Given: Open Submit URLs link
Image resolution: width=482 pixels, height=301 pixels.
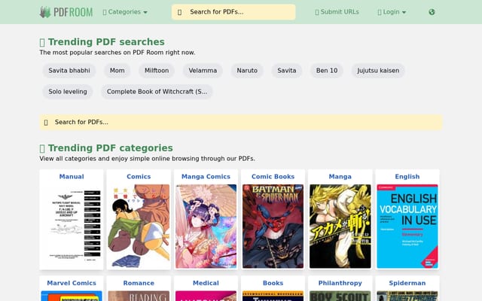Looking at the screenshot, I should 337,12.
